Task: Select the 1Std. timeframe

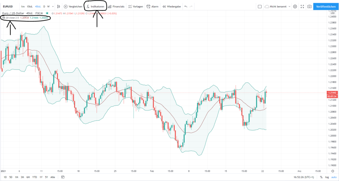Action: [x=30, y=6]
